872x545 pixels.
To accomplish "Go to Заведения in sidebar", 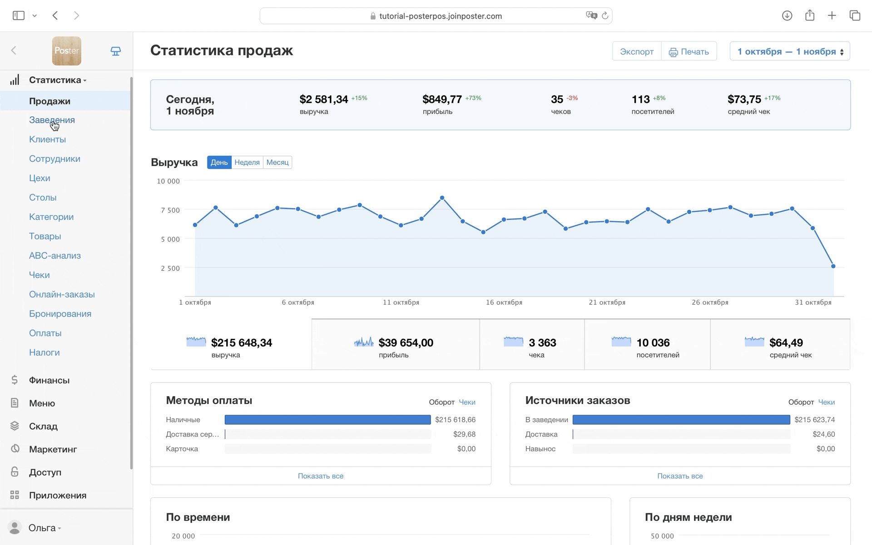I will click(x=52, y=120).
